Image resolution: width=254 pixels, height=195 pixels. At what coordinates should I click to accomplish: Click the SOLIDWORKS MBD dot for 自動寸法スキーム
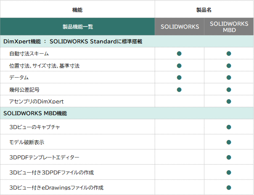(x=229, y=53)
